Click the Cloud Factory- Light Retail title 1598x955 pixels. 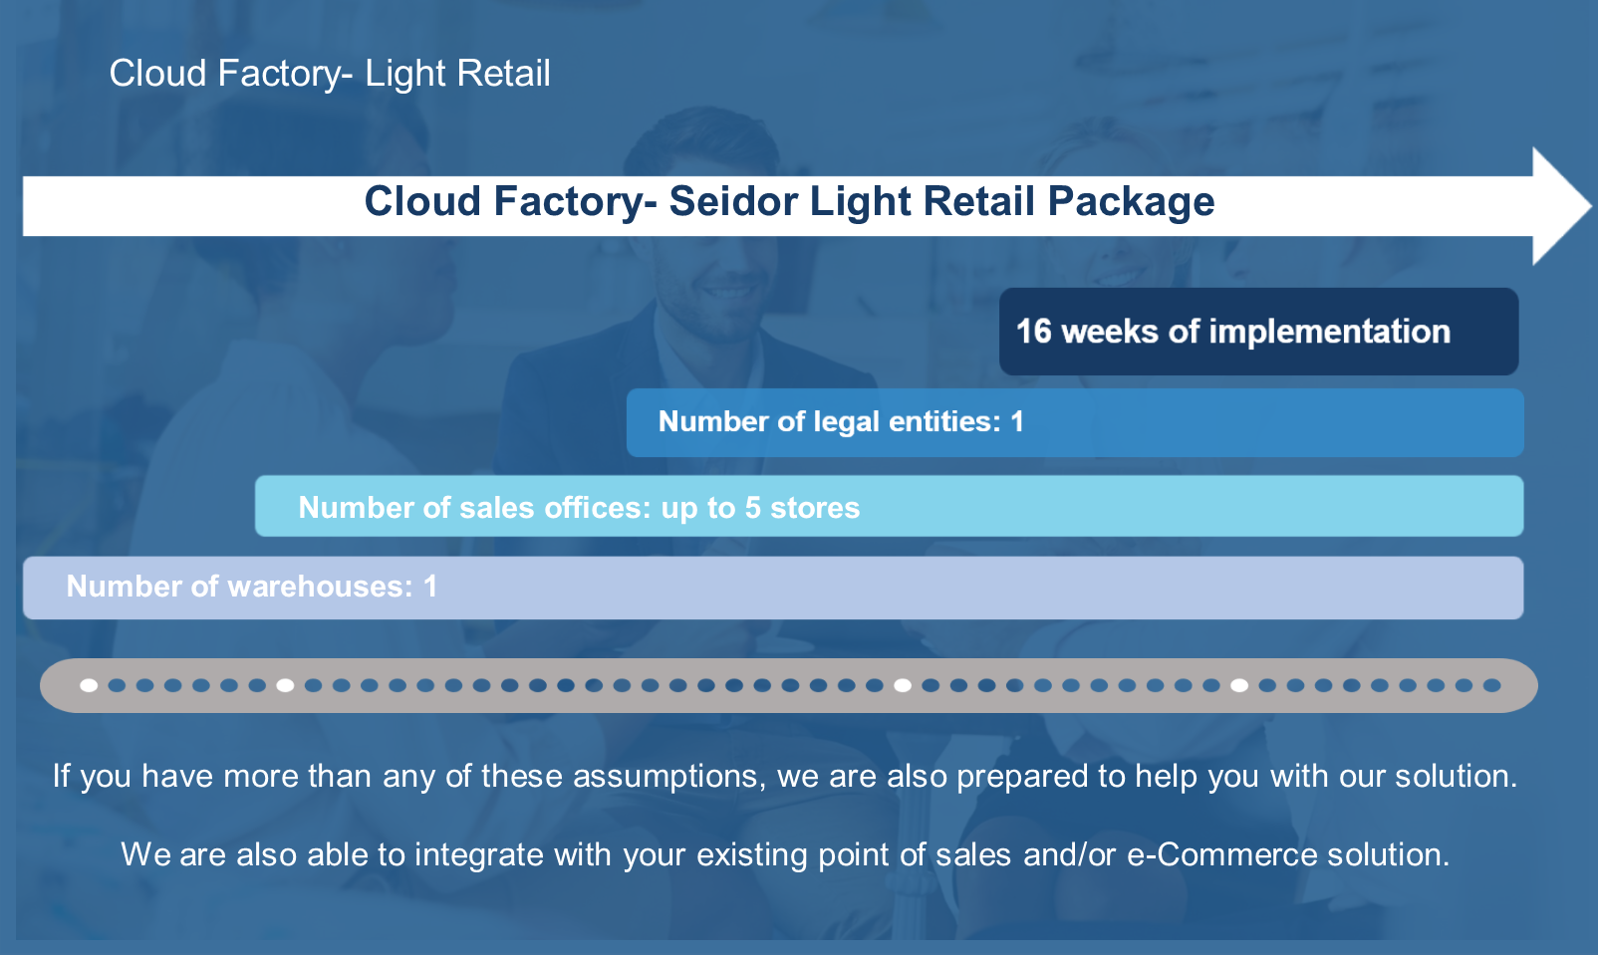(330, 74)
